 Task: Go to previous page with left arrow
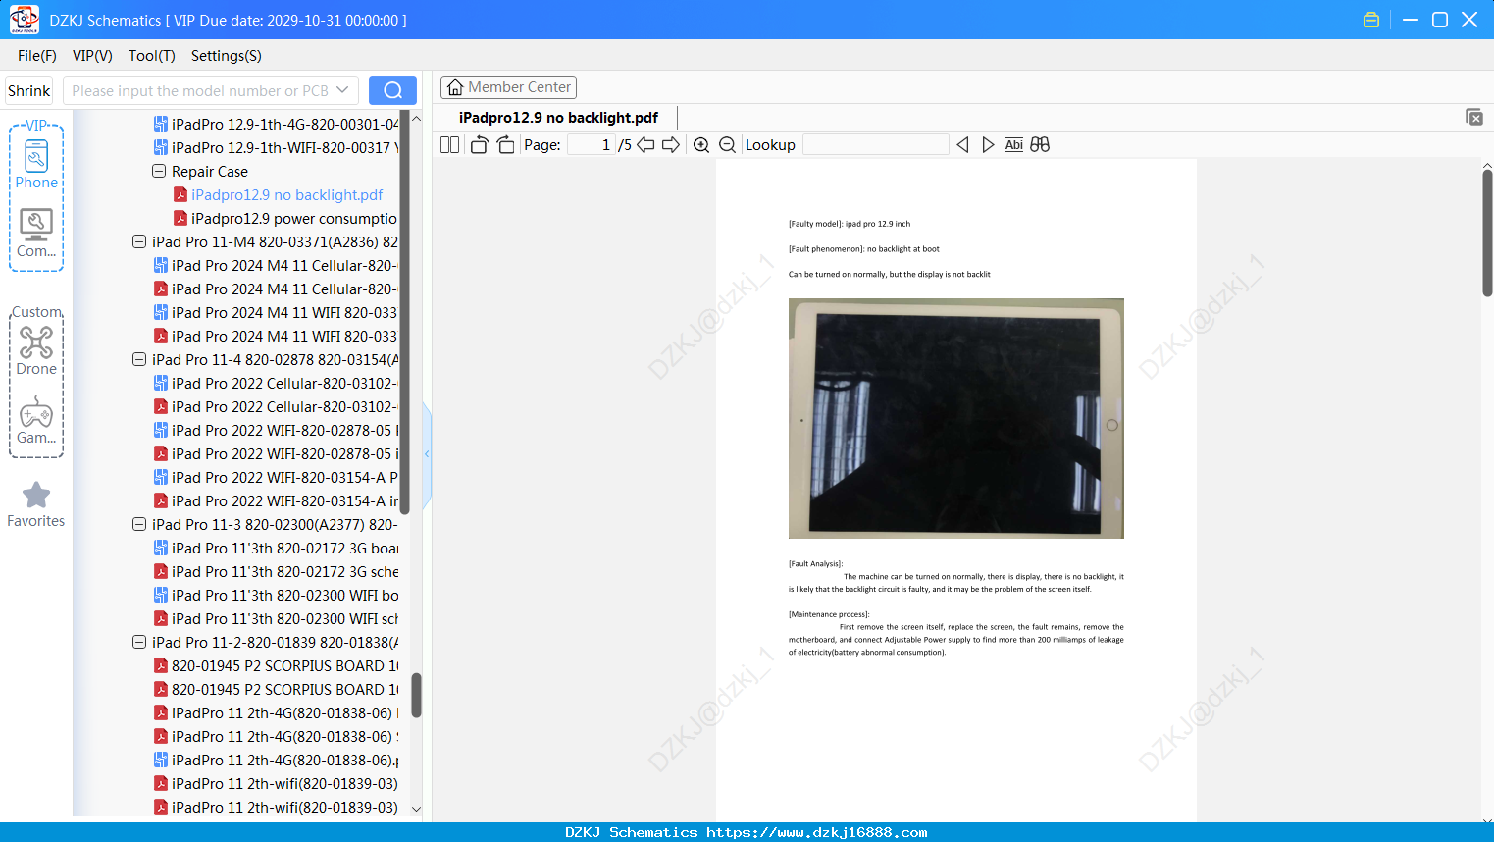click(x=645, y=145)
